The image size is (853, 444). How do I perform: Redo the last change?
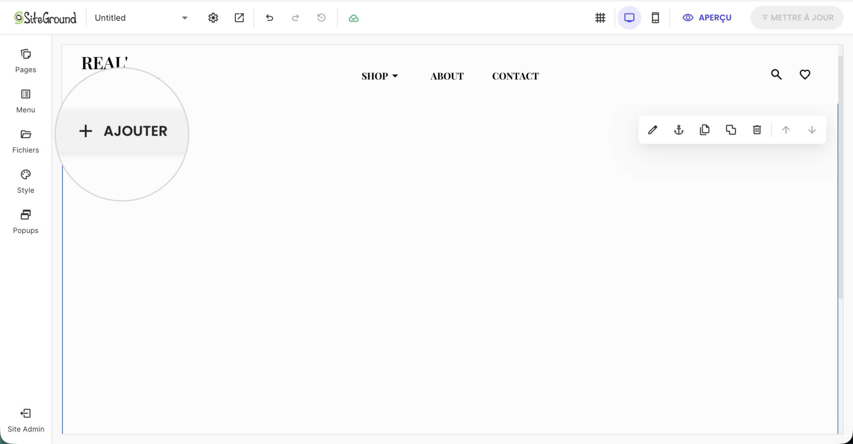point(295,18)
